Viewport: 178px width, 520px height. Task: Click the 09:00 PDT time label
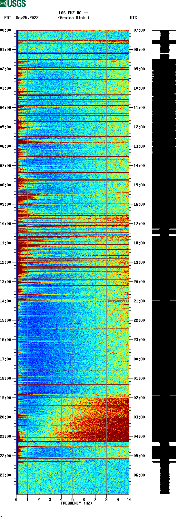point(6,204)
